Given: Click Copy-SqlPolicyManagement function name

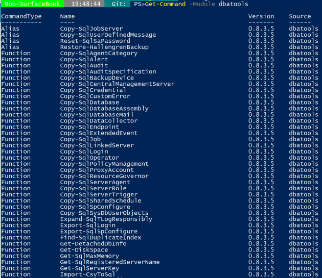Looking at the screenshot, I should pos(104,164).
